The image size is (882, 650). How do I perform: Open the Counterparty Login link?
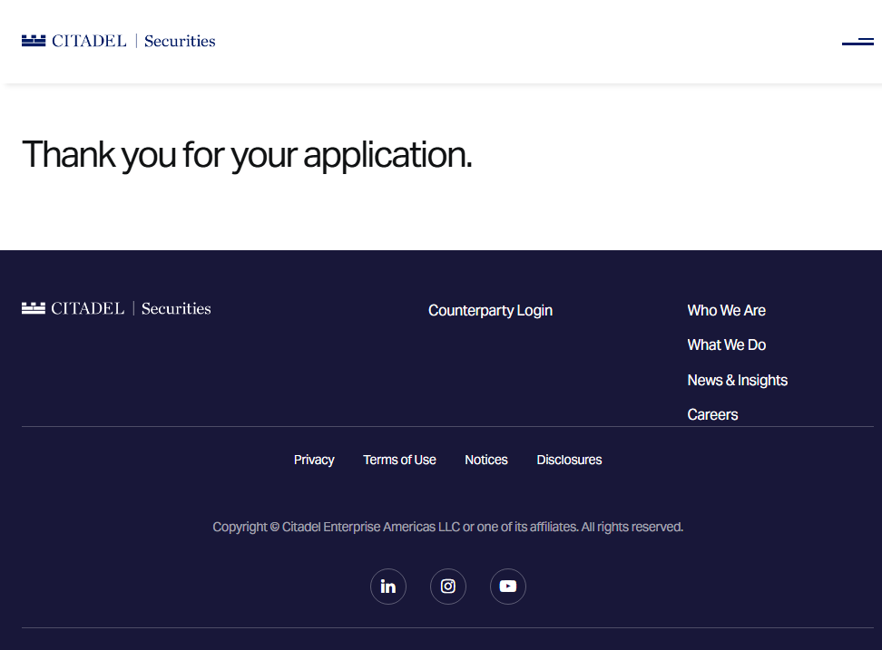[x=490, y=310]
